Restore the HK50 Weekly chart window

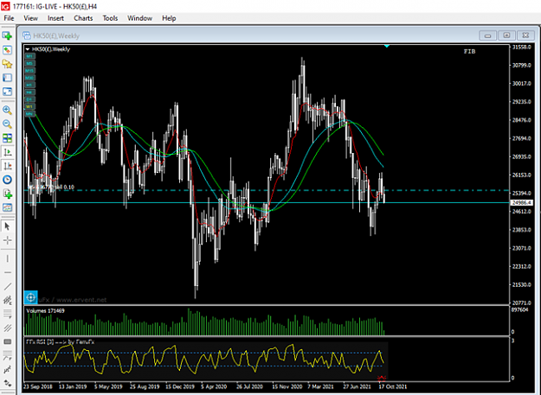click(506, 35)
